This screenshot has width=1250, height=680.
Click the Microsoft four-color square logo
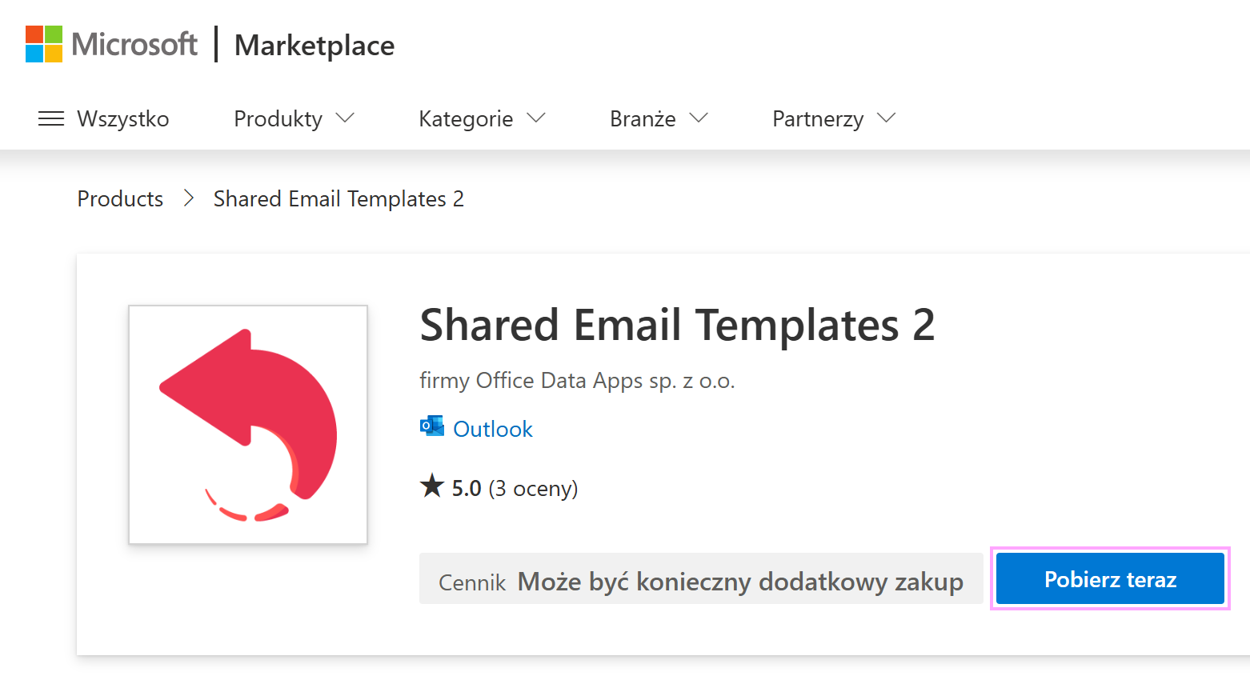44,44
